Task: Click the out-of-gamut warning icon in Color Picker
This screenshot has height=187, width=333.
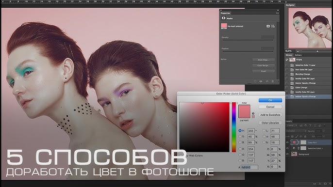Action: 253,113
